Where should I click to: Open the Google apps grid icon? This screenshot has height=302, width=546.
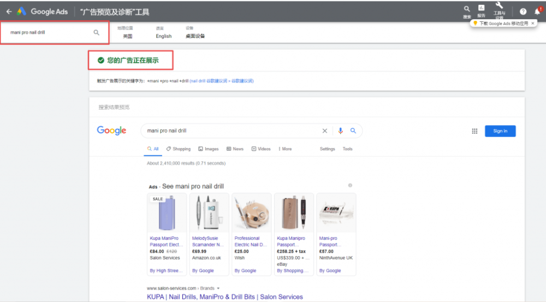[474, 131]
